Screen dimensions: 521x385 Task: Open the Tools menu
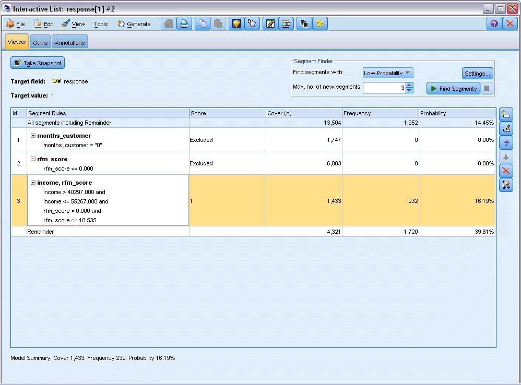[x=101, y=24]
